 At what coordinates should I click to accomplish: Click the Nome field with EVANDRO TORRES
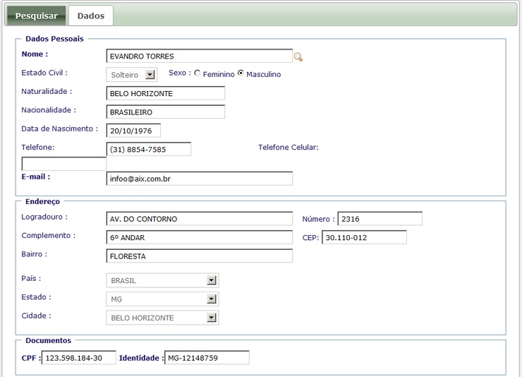click(199, 56)
